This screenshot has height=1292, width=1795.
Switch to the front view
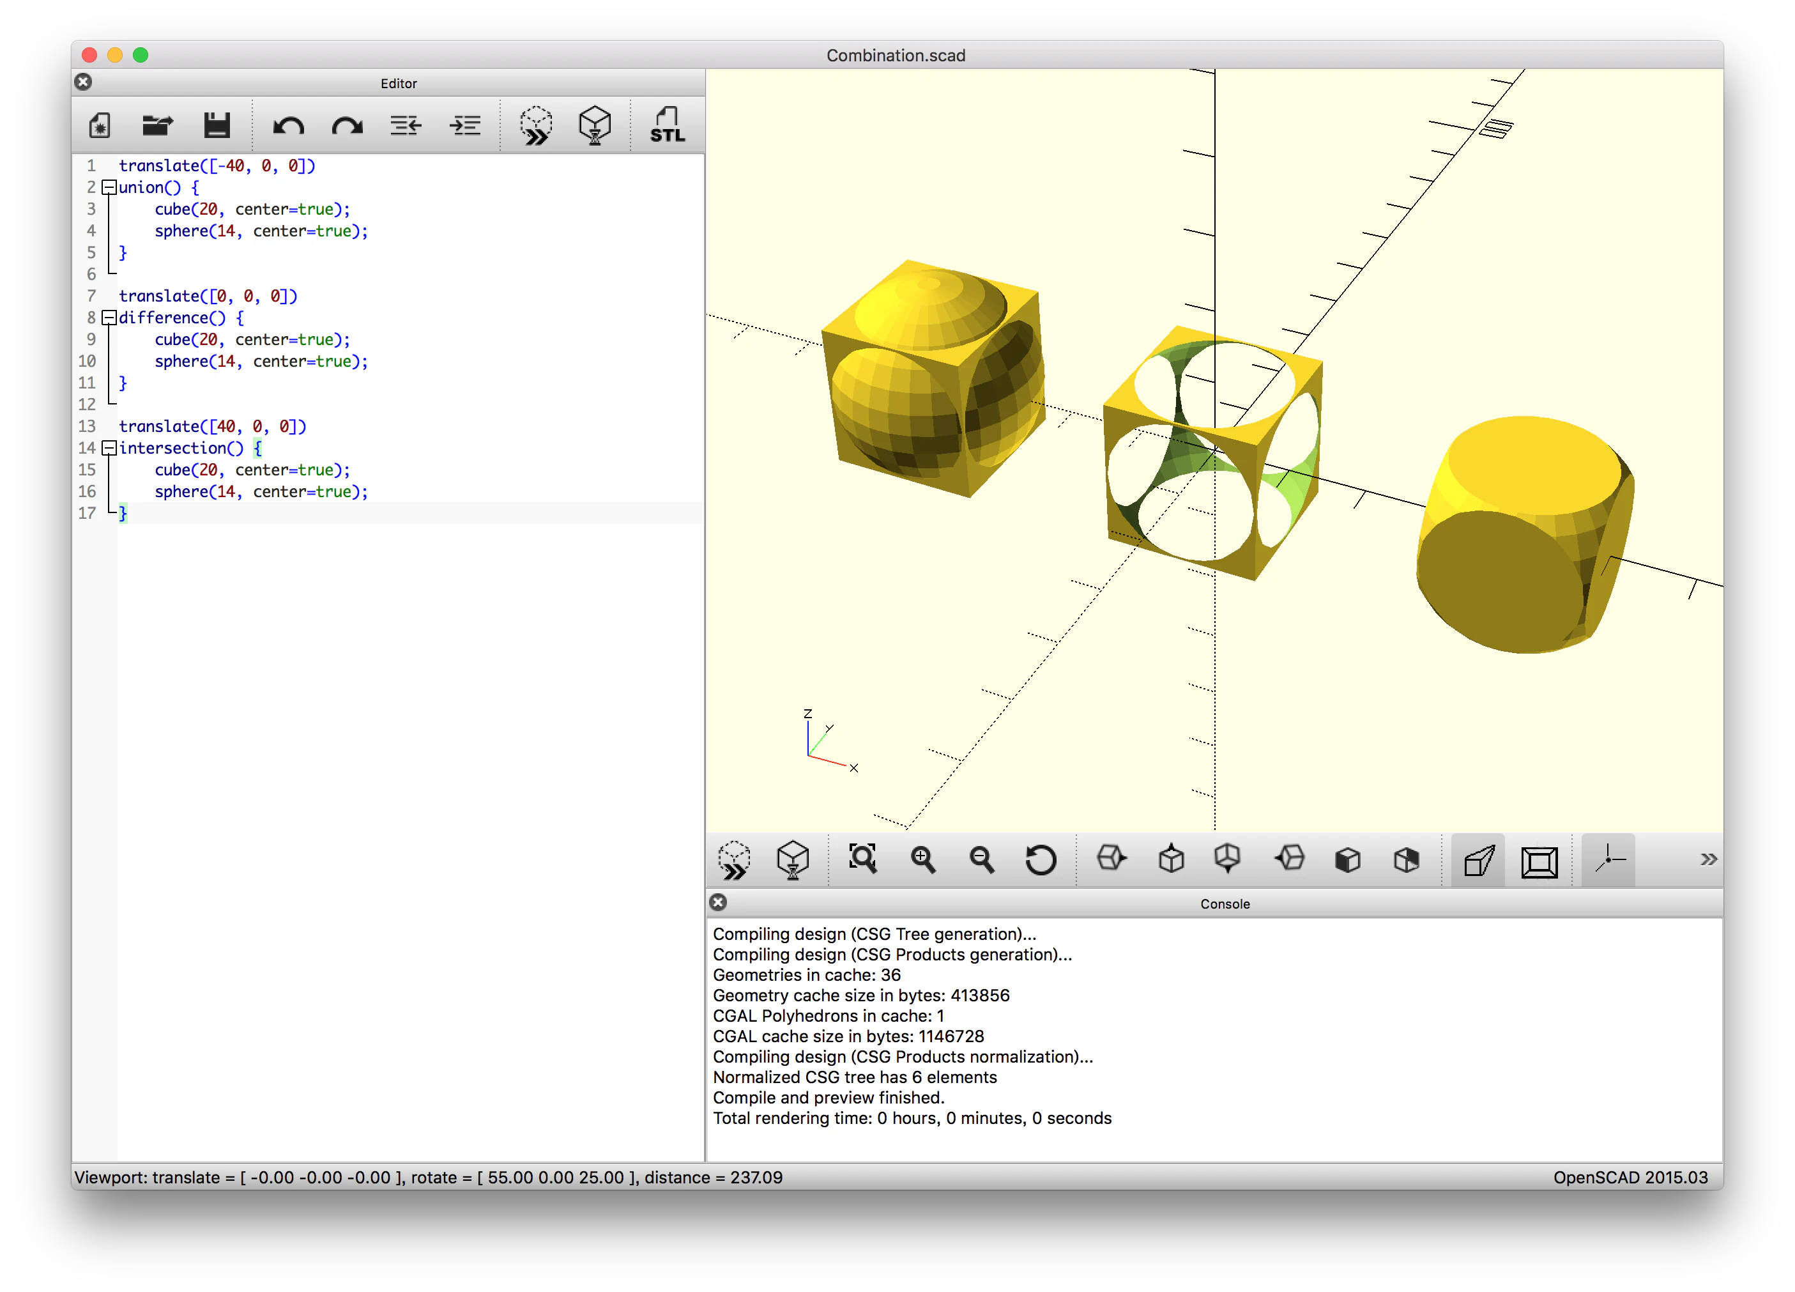point(1348,860)
